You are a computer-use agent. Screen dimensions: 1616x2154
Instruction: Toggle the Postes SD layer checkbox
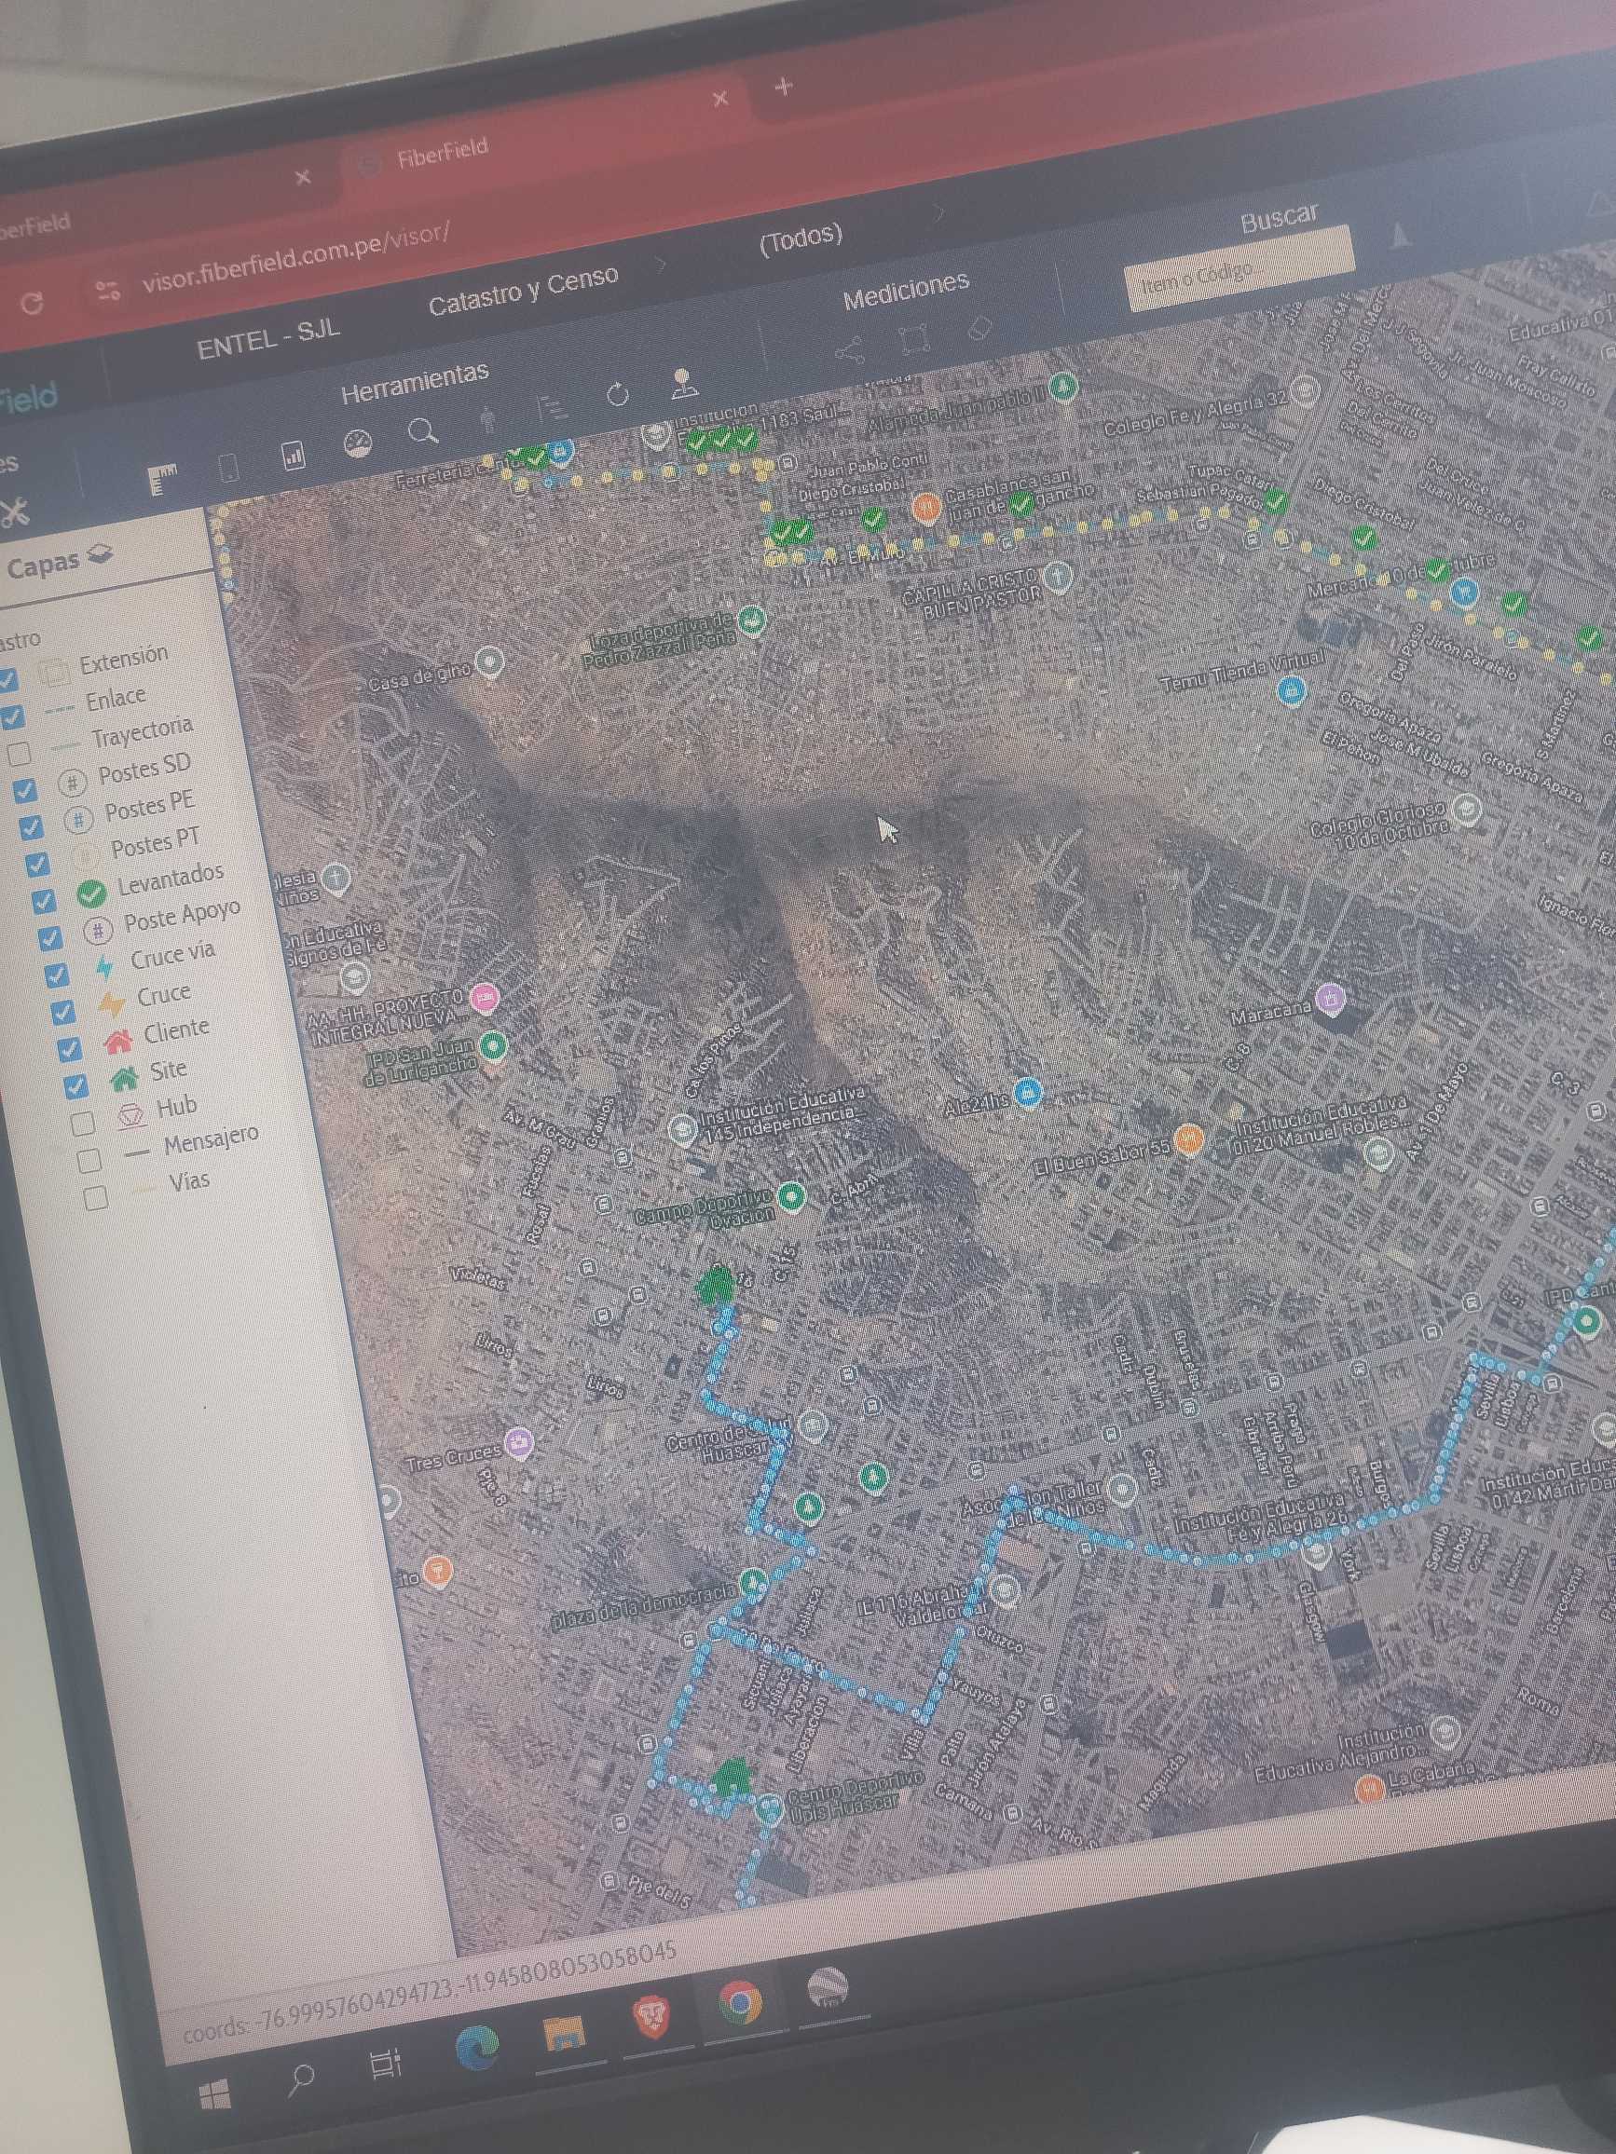(x=24, y=790)
